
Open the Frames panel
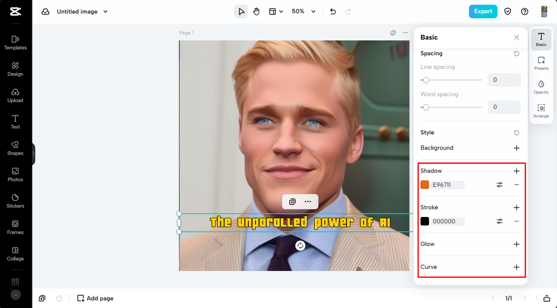[15, 227]
